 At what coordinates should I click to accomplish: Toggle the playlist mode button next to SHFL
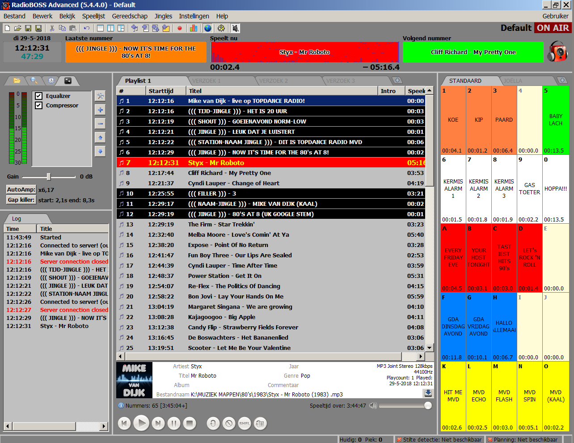coord(260,423)
